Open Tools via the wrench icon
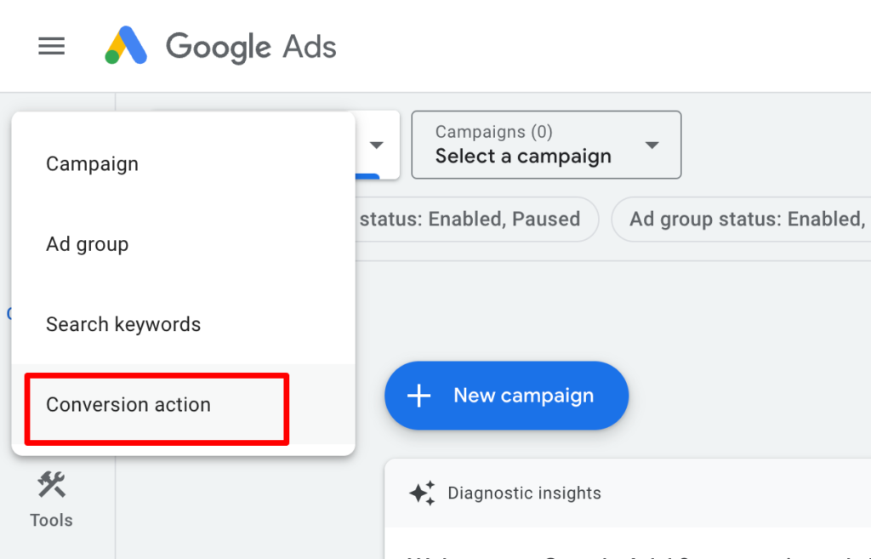This screenshot has width=871, height=559. [x=51, y=484]
